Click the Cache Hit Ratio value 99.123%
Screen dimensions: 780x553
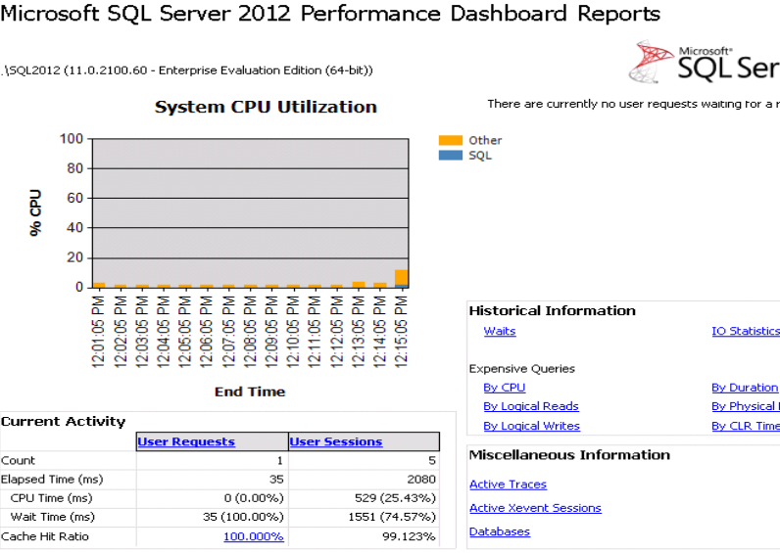click(409, 536)
